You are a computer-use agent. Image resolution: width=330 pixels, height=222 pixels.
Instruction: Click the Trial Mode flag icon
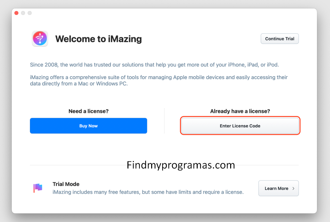38,188
